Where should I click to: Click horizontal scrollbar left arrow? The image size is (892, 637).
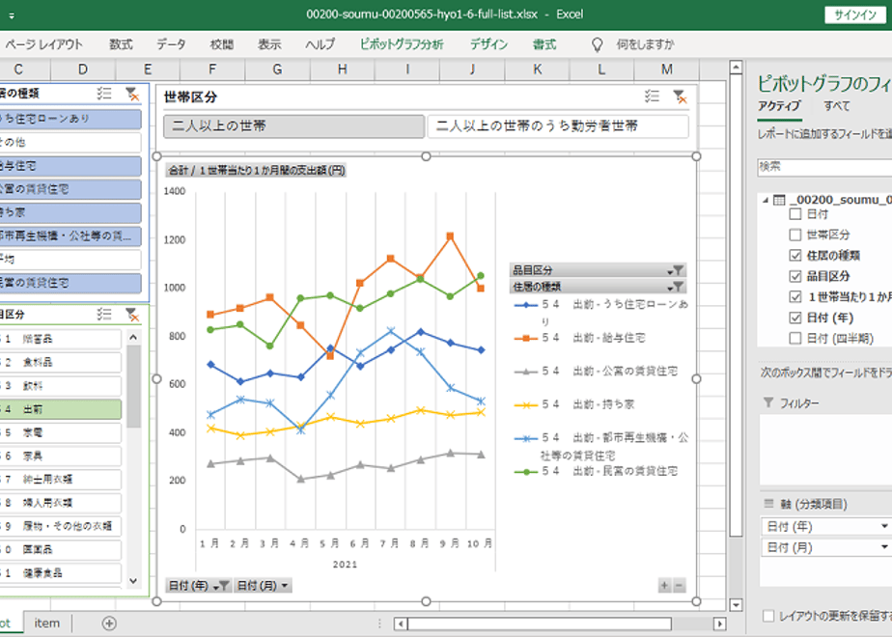pos(401,623)
